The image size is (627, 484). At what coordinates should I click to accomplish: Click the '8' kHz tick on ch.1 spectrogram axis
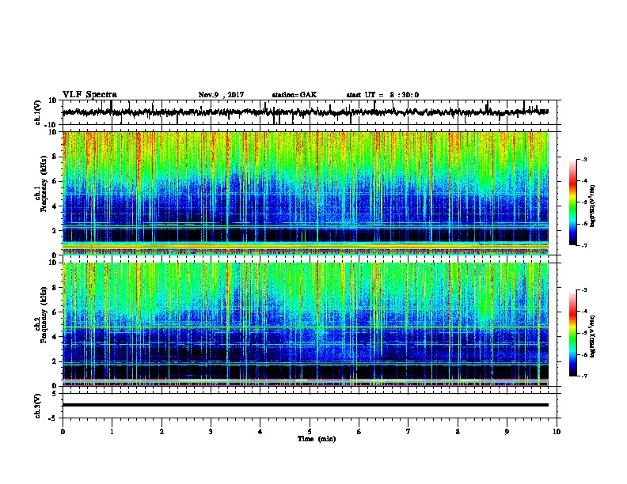pyautogui.click(x=55, y=157)
